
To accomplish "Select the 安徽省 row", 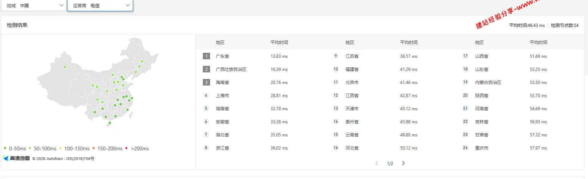I will point(260,122).
